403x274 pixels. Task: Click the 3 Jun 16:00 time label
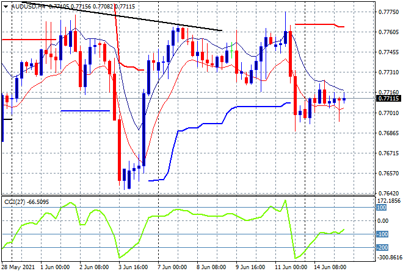[x=133, y=267]
